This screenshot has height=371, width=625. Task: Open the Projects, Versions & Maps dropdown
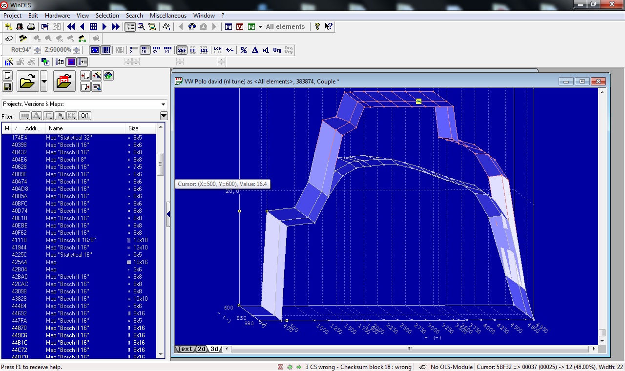click(x=163, y=104)
